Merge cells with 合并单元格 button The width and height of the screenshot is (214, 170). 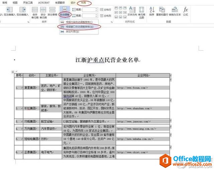click(35, 13)
